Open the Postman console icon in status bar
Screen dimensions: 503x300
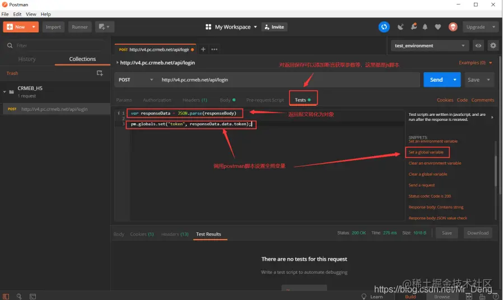tap(32, 297)
